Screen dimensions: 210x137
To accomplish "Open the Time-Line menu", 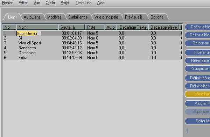I will (x=83, y=3).
